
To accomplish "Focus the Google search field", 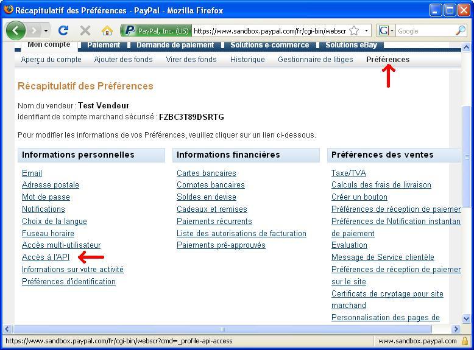I will [x=426, y=31].
